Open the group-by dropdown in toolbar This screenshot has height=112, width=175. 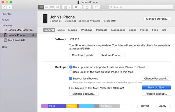click(66, 7)
